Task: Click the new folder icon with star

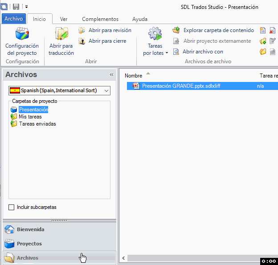Action: (263, 52)
